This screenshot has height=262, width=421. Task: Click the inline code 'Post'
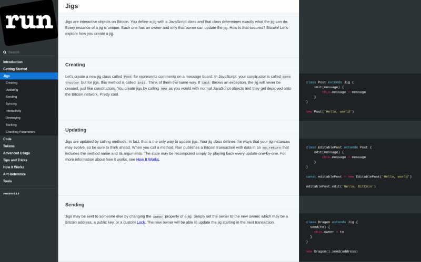[127, 77]
